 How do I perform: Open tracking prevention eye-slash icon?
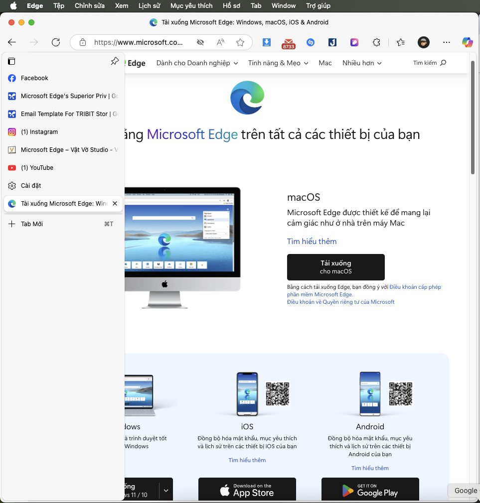coord(200,42)
